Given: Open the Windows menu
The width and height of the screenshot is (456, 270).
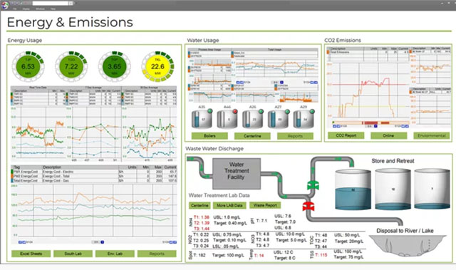Looking at the screenshot, I should pyautogui.click(x=40, y=9).
